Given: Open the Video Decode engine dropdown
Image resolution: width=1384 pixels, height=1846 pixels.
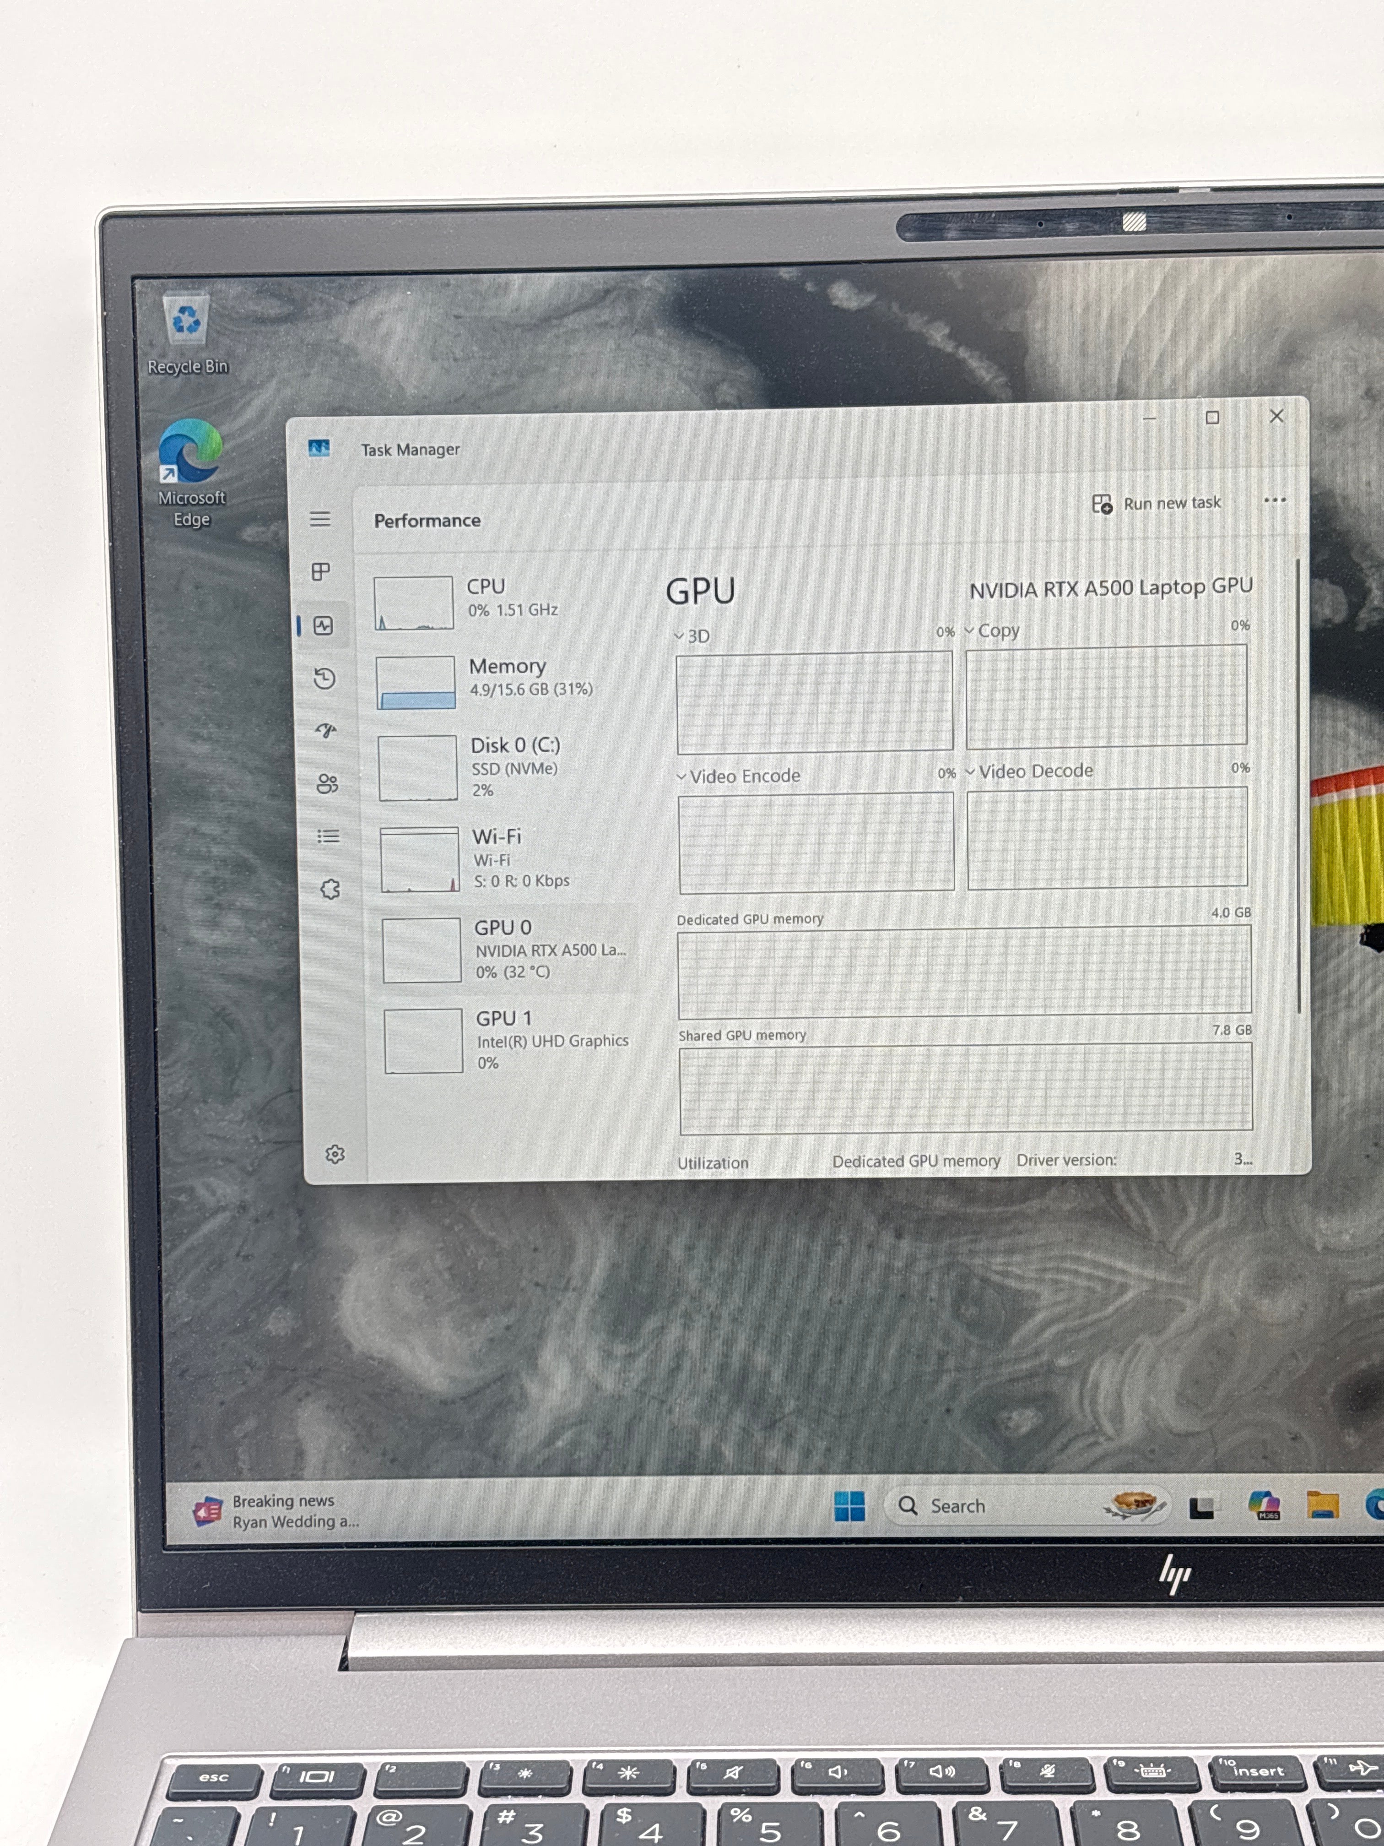Looking at the screenshot, I should pyautogui.click(x=1029, y=771).
